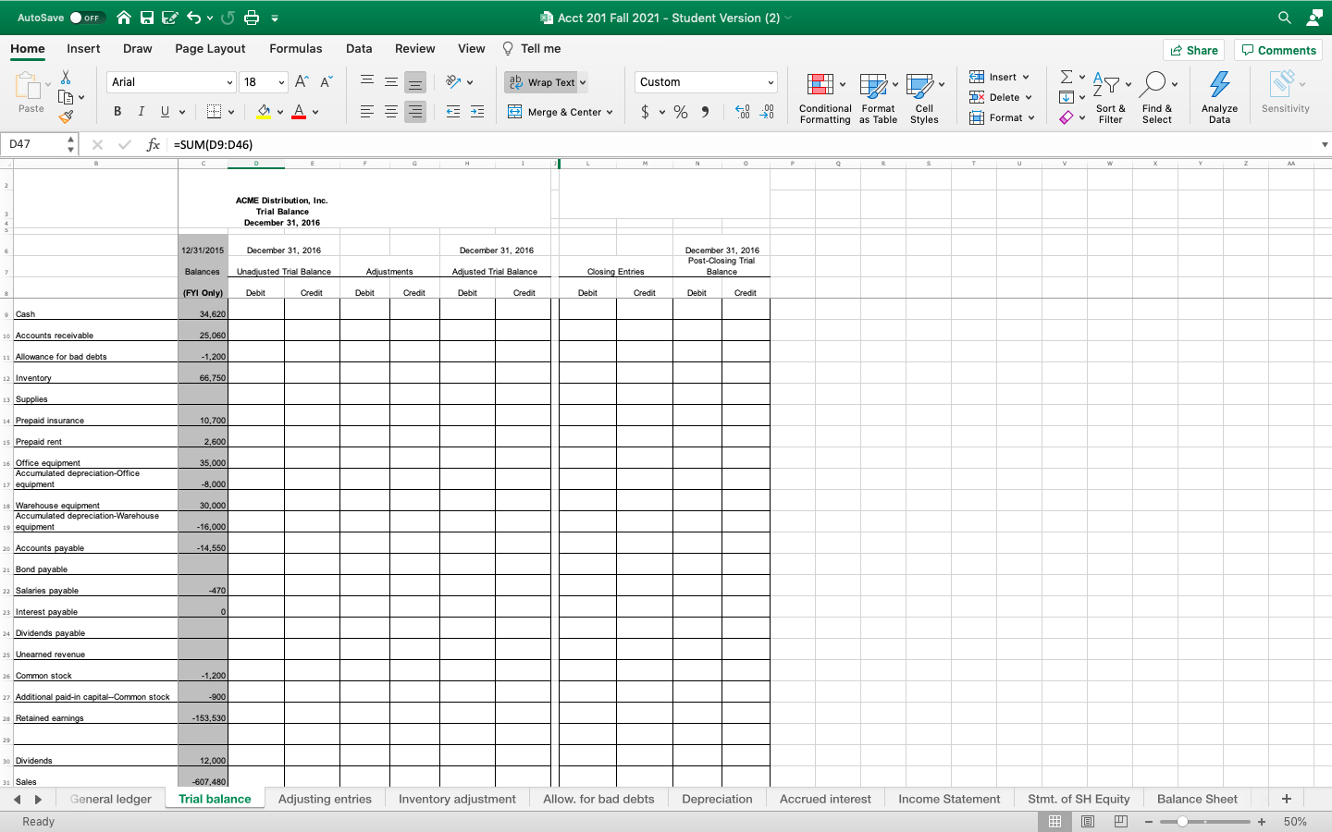Open the Insert ribbon tab
Viewport: 1332px width, 832px height.
click(x=83, y=49)
